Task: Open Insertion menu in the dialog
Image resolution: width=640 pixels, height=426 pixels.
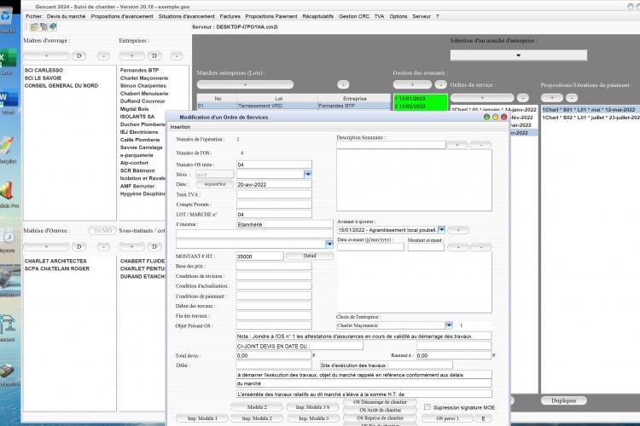Action: pyautogui.click(x=180, y=127)
